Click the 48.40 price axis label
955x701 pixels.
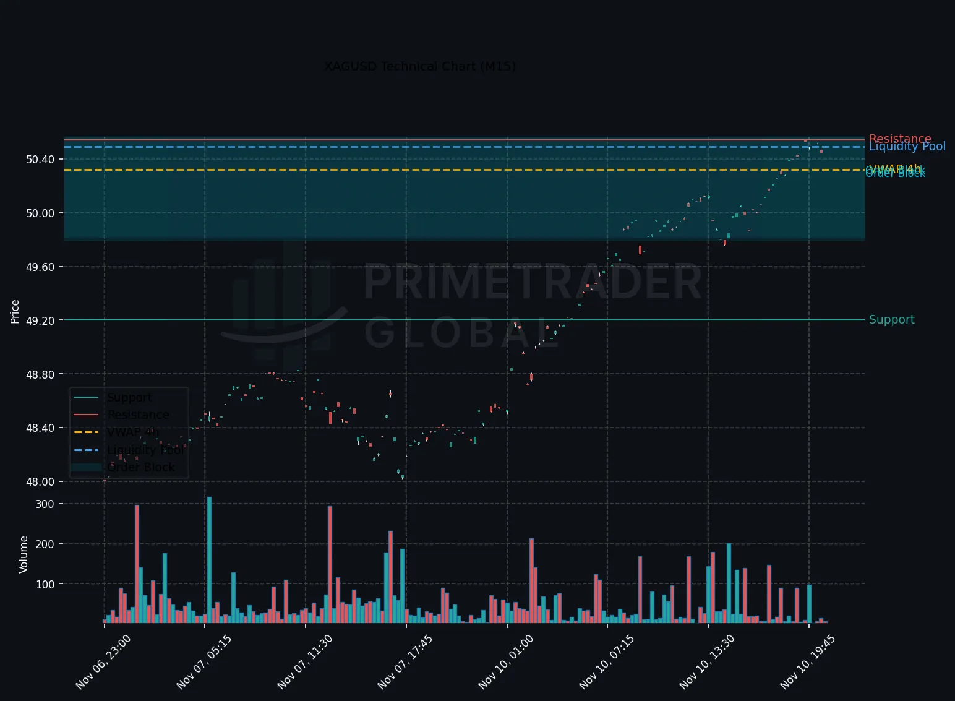point(40,428)
